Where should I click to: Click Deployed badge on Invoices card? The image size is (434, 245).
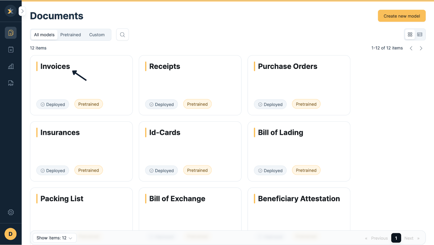(53, 104)
